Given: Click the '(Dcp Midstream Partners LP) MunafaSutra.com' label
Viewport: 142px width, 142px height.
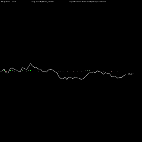Looking at the screenshot, I should point(87,2).
